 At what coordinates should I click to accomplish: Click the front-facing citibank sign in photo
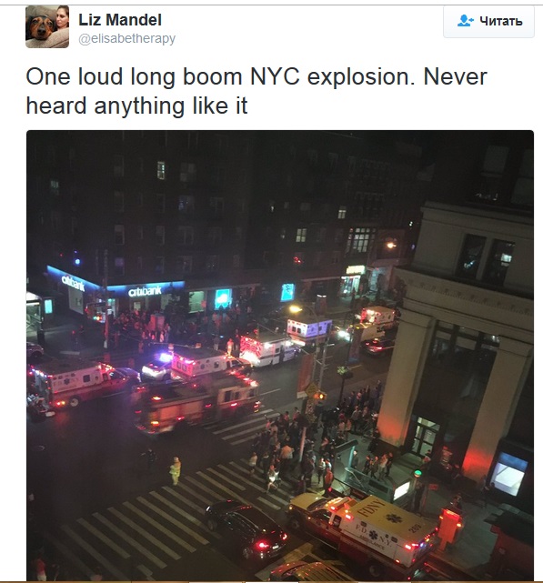click(145, 291)
